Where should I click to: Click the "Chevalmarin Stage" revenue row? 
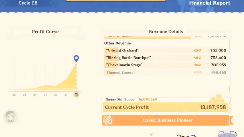click(x=166, y=65)
